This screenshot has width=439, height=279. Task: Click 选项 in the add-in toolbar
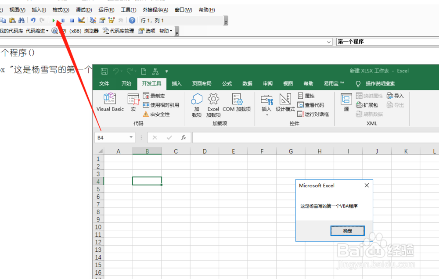coord(147,31)
